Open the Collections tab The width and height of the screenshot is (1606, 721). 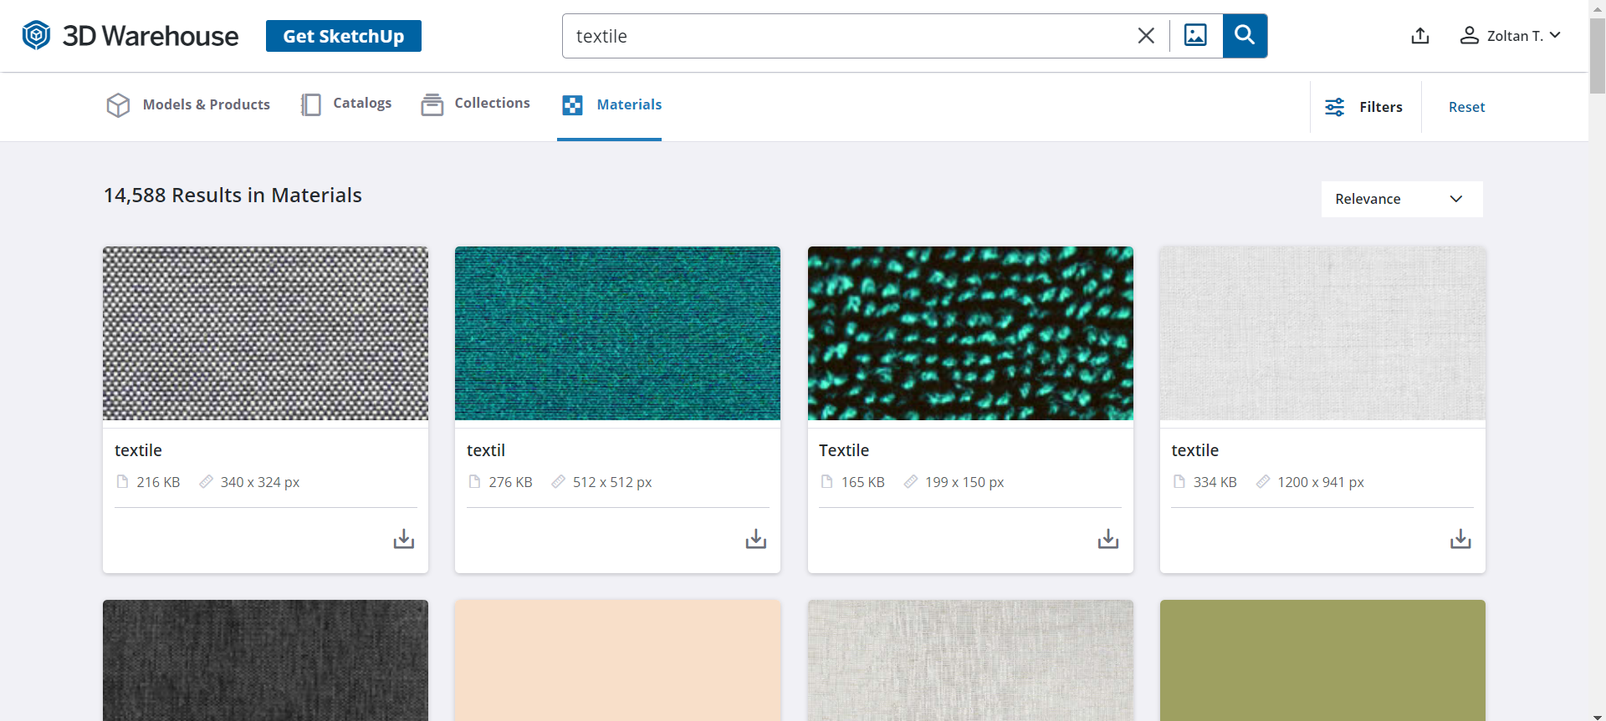pos(476,104)
